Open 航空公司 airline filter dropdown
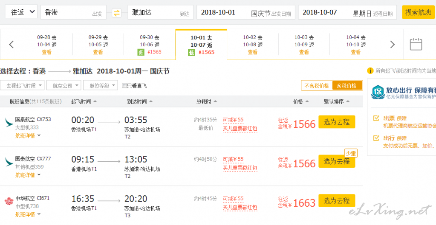 coord(64,85)
